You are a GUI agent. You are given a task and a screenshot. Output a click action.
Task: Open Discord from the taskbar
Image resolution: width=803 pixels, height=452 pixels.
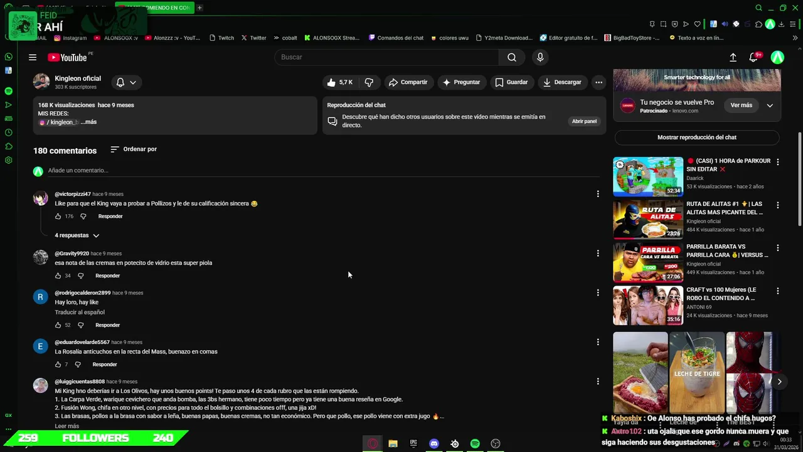click(x=434, y=444)
